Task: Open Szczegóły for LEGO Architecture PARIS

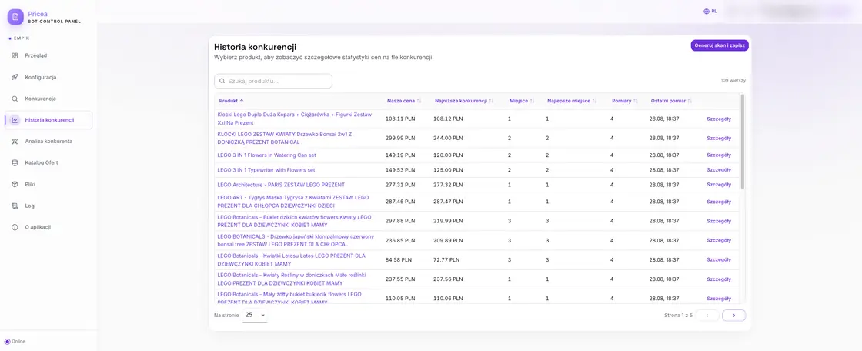Action: pyautogui.click(x=719, y=185)
